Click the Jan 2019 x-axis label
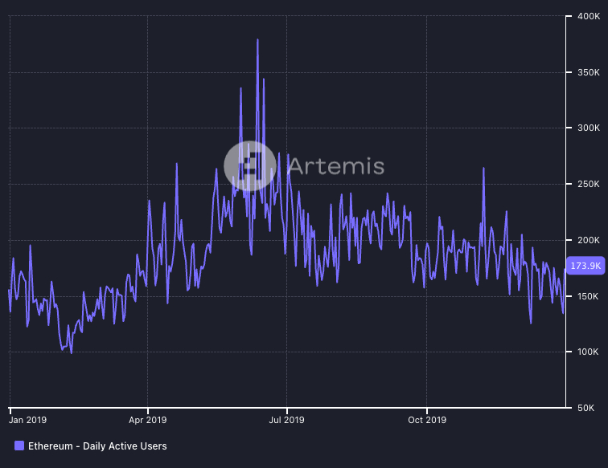The image size is (608, 468). click(27, 420)
